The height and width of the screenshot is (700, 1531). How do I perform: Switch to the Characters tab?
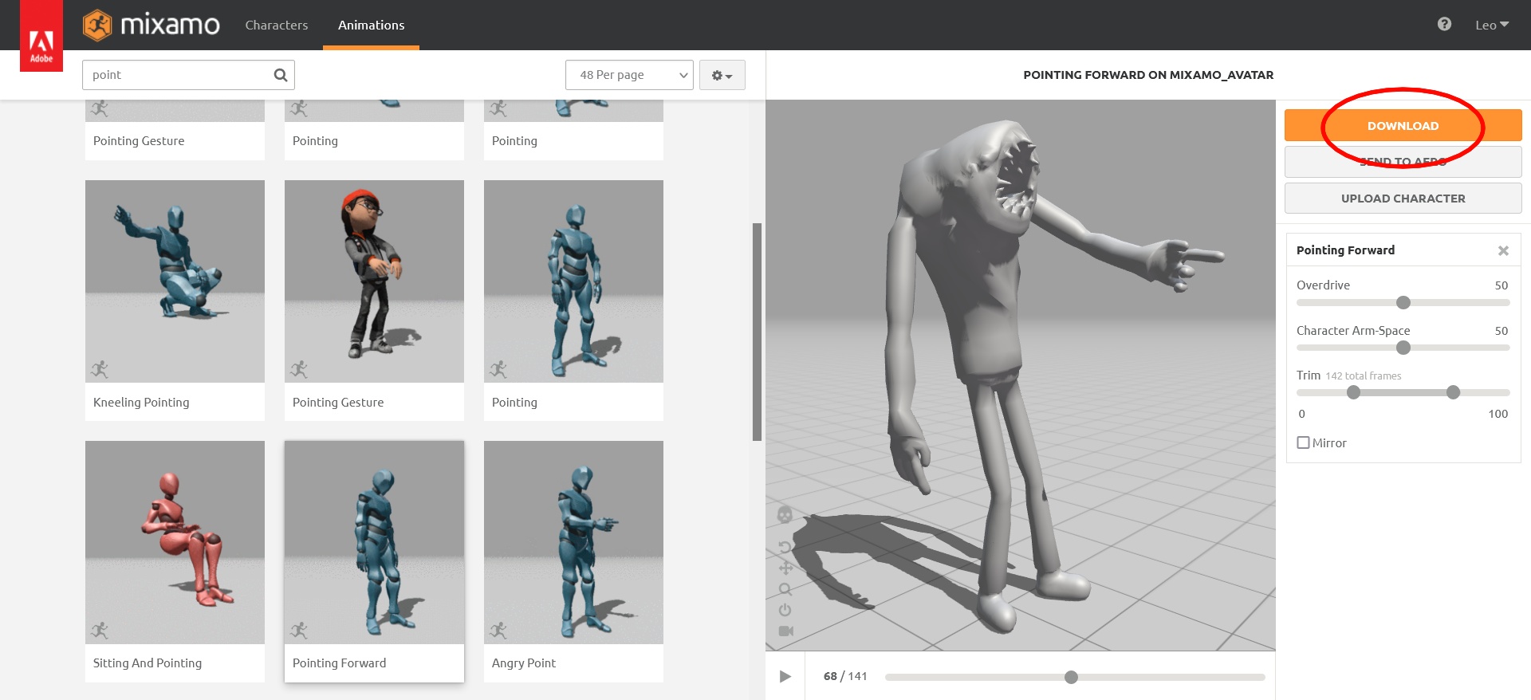click(276, 25)
